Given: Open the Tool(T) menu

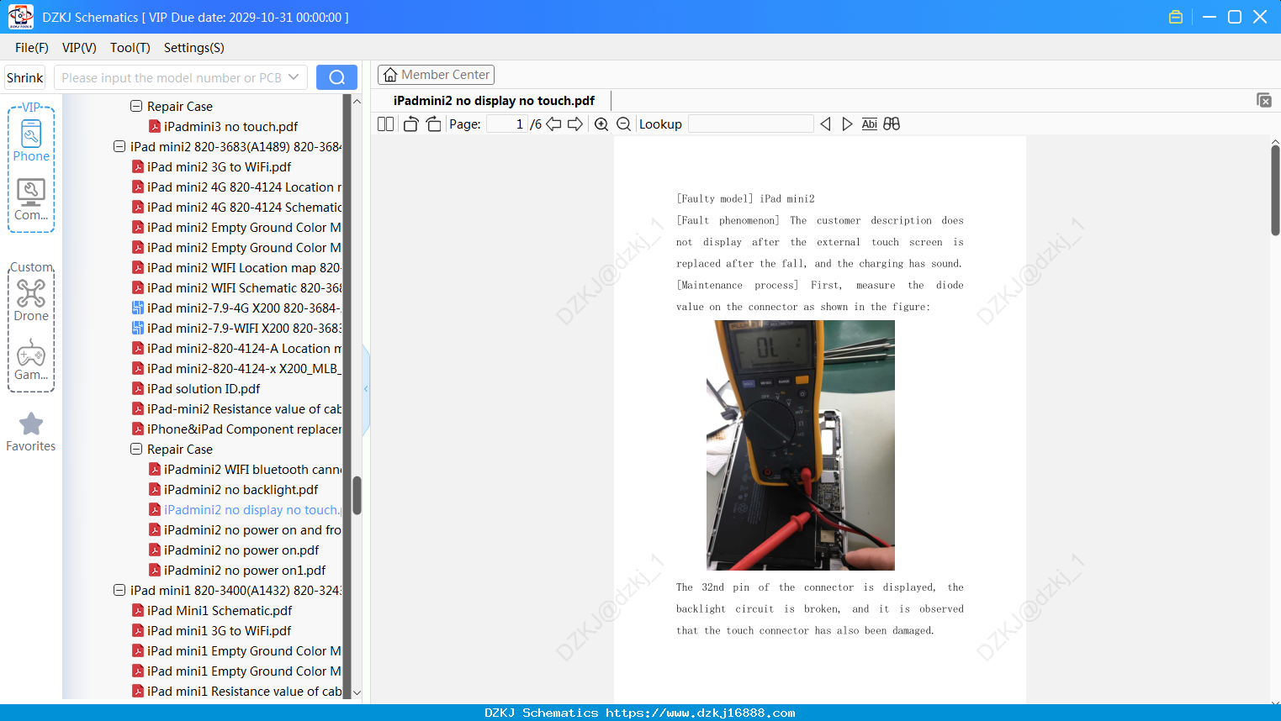Looking at the screenshot, I should tap(130, 48).
